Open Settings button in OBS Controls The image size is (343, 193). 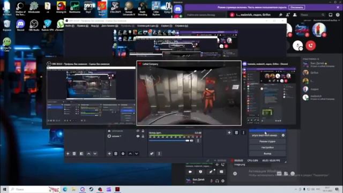267,148
